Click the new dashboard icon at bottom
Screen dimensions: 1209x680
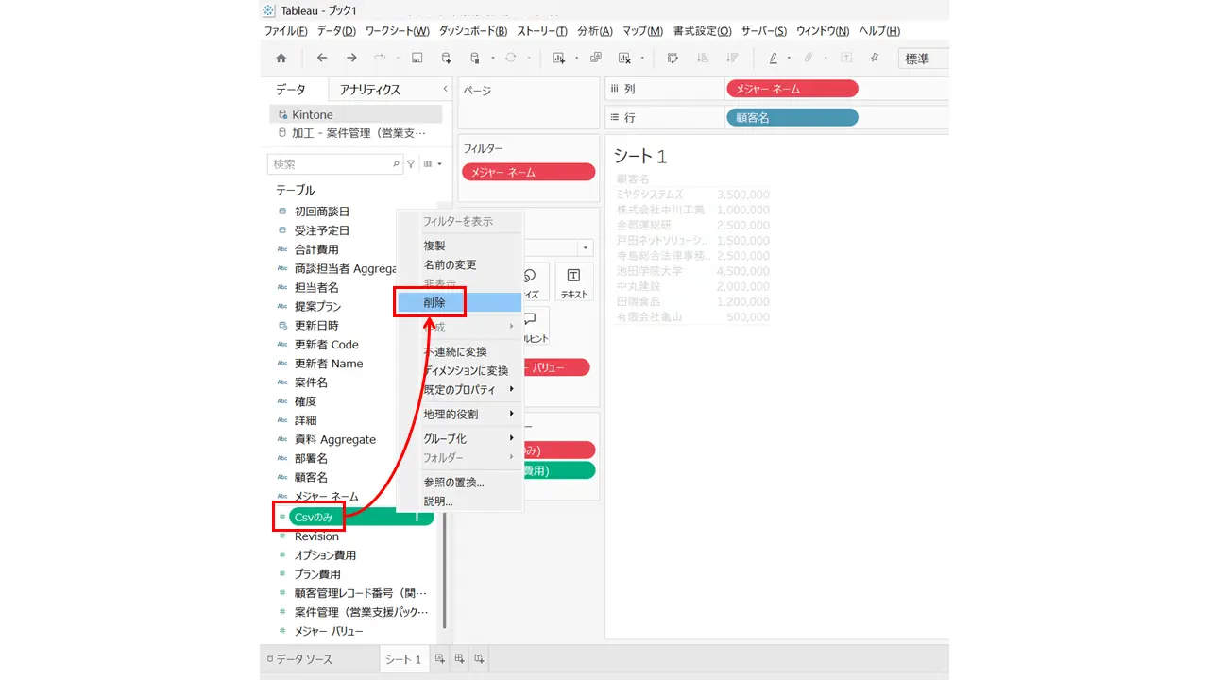point(459,658)
